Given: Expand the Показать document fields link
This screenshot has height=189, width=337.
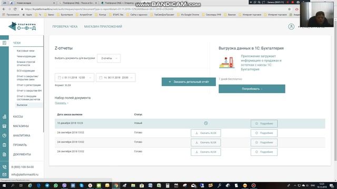Looking at the screenshot, I should (62, 103).
